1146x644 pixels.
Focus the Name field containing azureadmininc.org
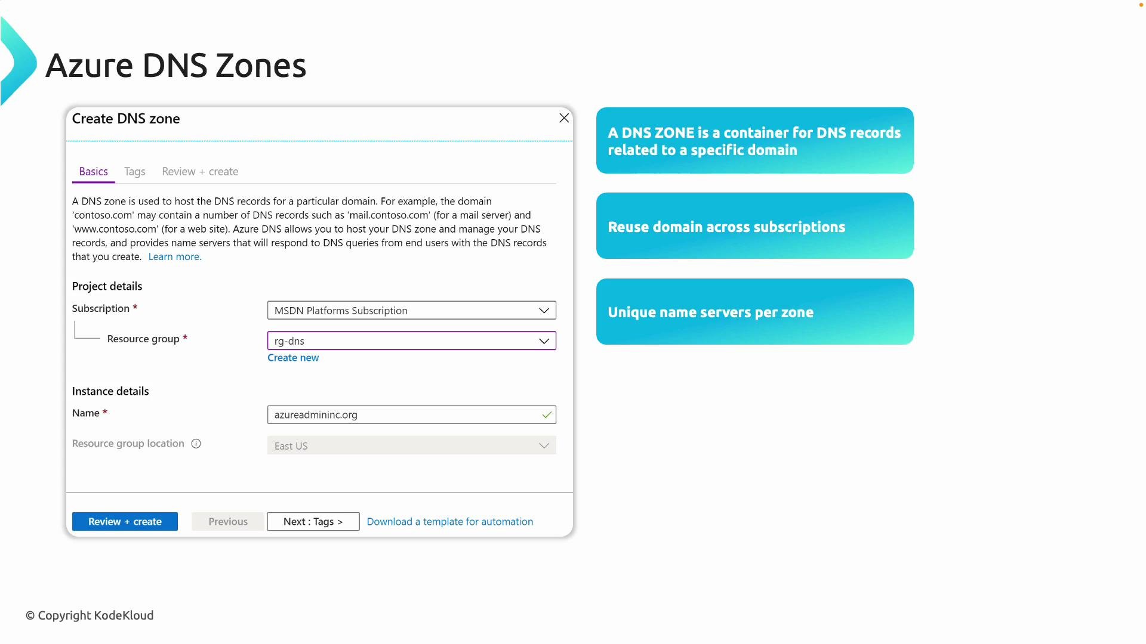click(412, 415)
